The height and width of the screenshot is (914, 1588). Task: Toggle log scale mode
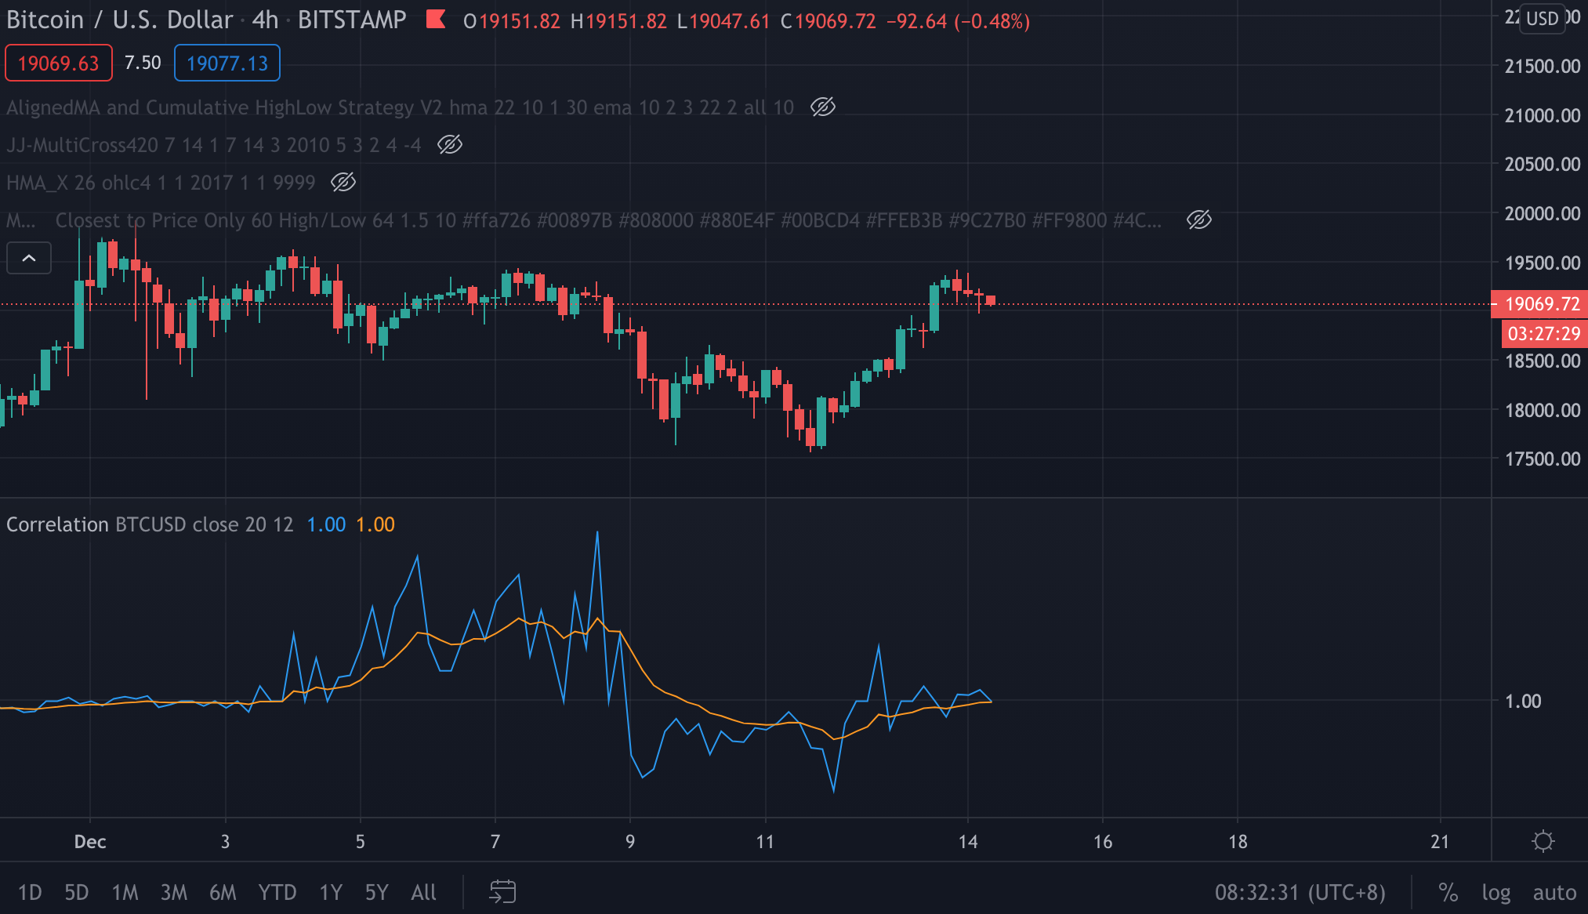pyautogui.click(x=1496, y=892)
